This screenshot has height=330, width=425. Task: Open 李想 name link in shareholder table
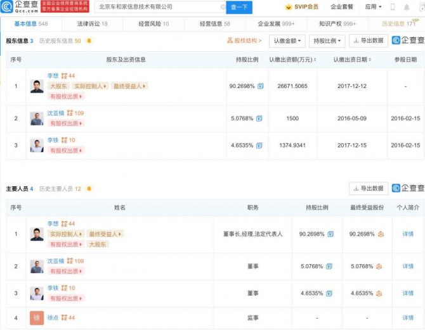click(53, 76)
